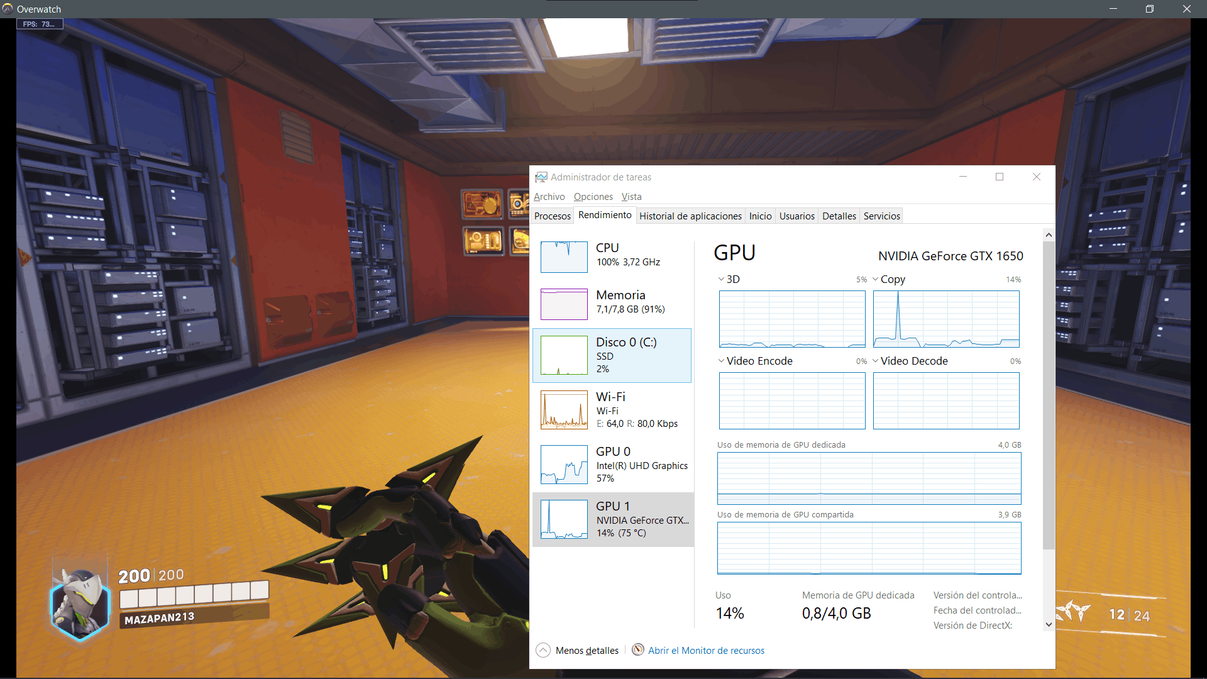The height and width of the screenshot is (679, 1207).
Task: Click the GPU panel scrollbar down arrow
Action: click(1048, 624)
